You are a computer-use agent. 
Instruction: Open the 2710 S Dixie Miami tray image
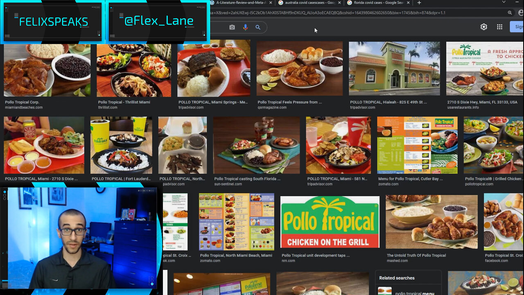click(44, 145)
